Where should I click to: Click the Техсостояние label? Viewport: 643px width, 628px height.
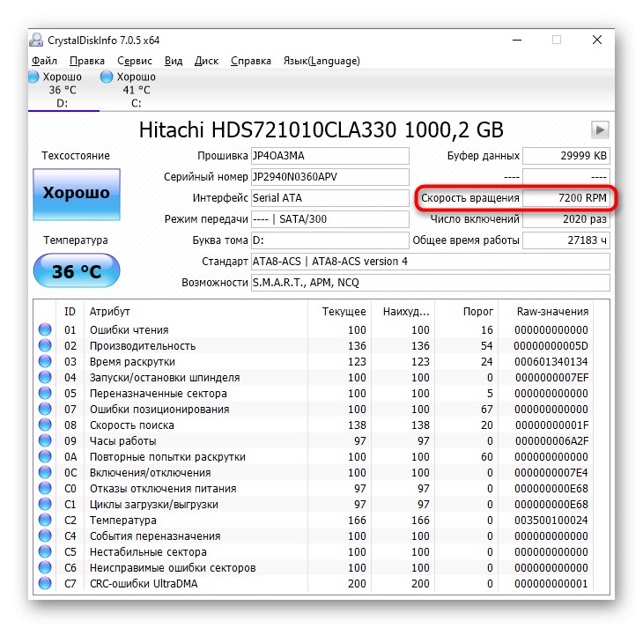(x=76, y=156)
